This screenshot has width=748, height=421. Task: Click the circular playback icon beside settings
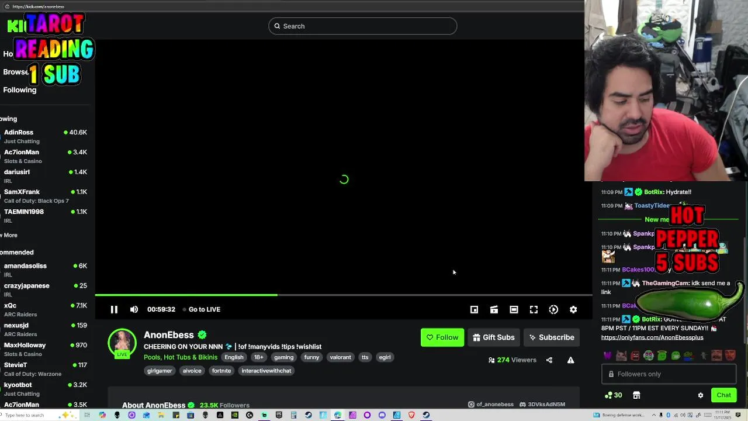(x=553, y=309)
